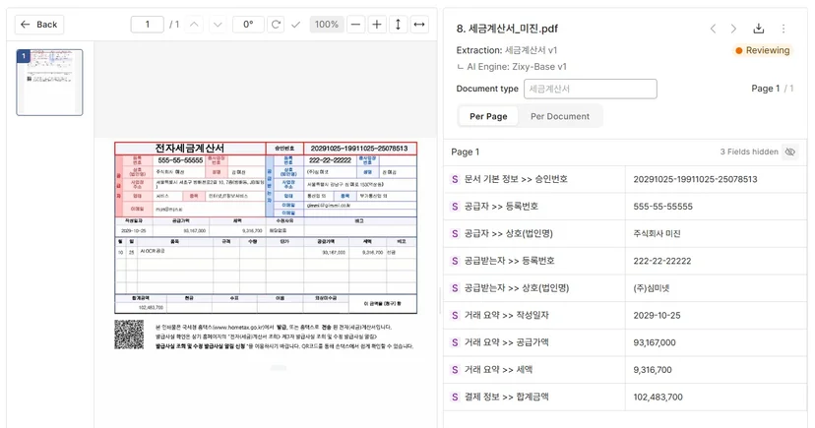Click the Reviewing status badge
Screen dimensions: 815x428
pos(762,50)
